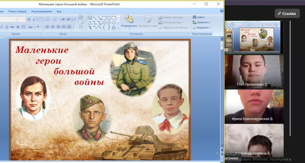
Task: Open Shape Effects (Эффекты для фигур) menu
Action: point(174,27)
